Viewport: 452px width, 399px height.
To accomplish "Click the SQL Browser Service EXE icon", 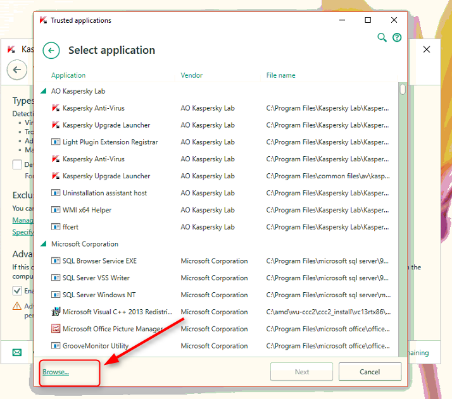I will [56, 261].
